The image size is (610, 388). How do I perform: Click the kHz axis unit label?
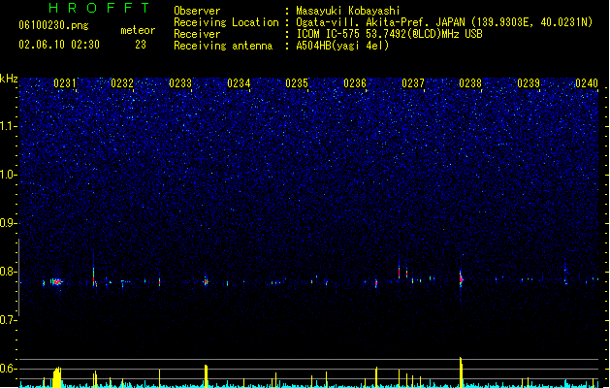(9, 79)
